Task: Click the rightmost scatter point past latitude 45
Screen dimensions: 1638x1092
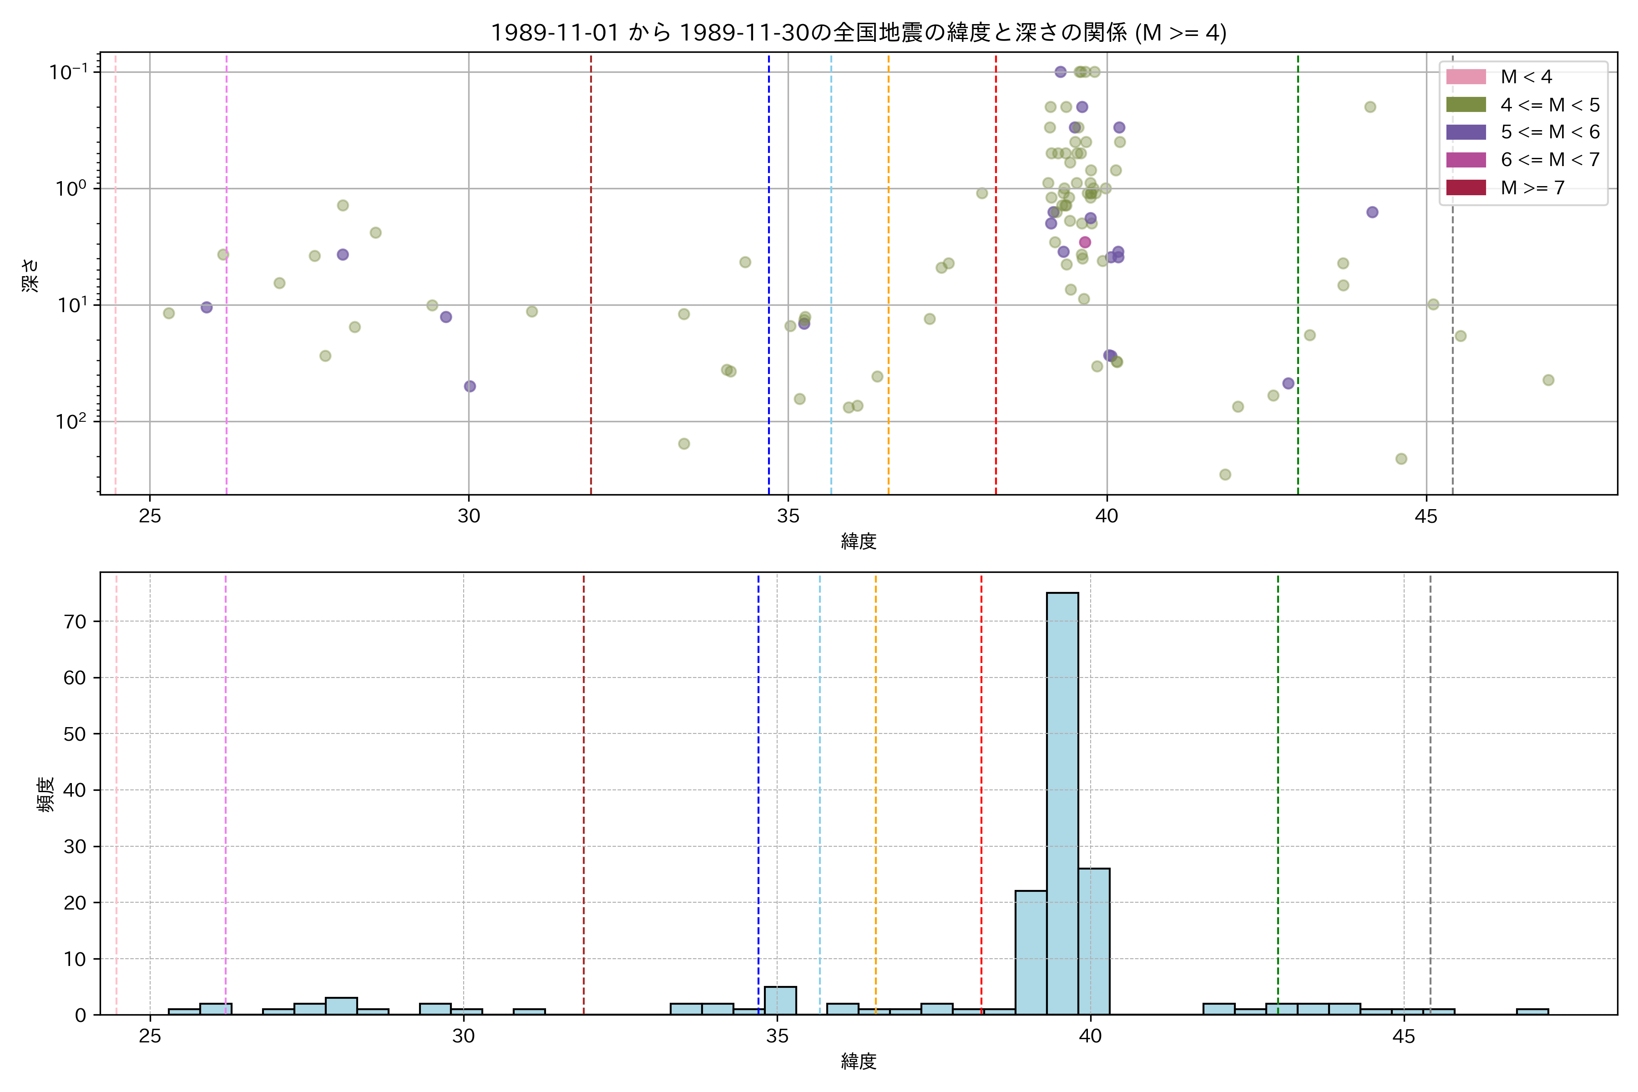Action: point(1548,380)
